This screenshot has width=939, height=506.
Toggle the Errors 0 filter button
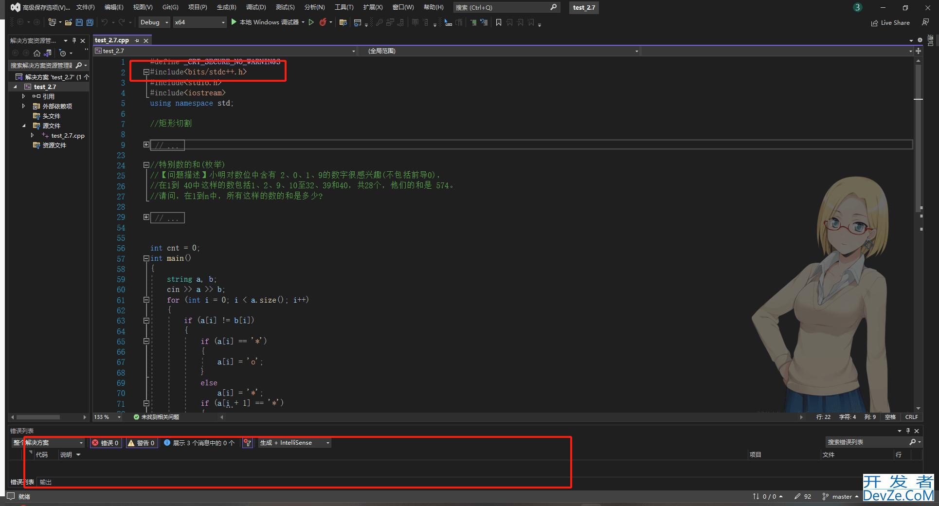point(106,443)
